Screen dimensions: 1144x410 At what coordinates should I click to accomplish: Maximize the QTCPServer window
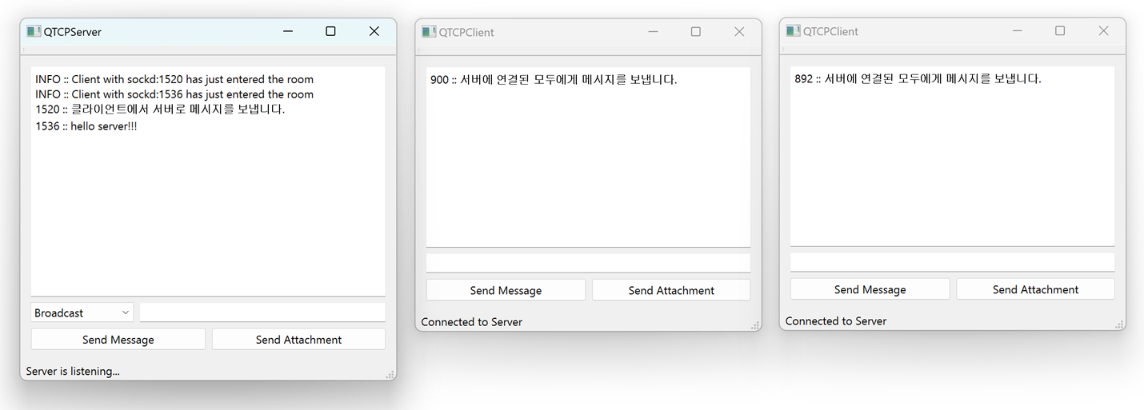[330, 31]
